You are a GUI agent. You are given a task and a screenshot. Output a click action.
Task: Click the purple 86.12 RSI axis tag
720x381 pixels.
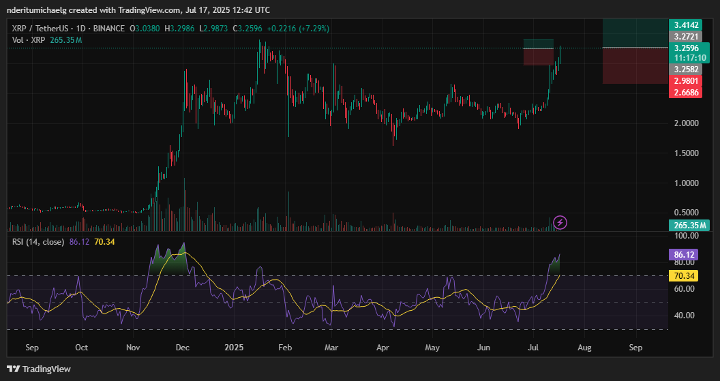pyautogui.click(x=684, y=255)
